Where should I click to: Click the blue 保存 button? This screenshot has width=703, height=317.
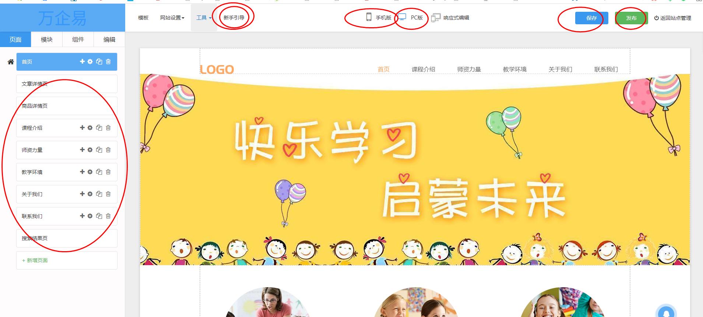(x=591, y=18)
